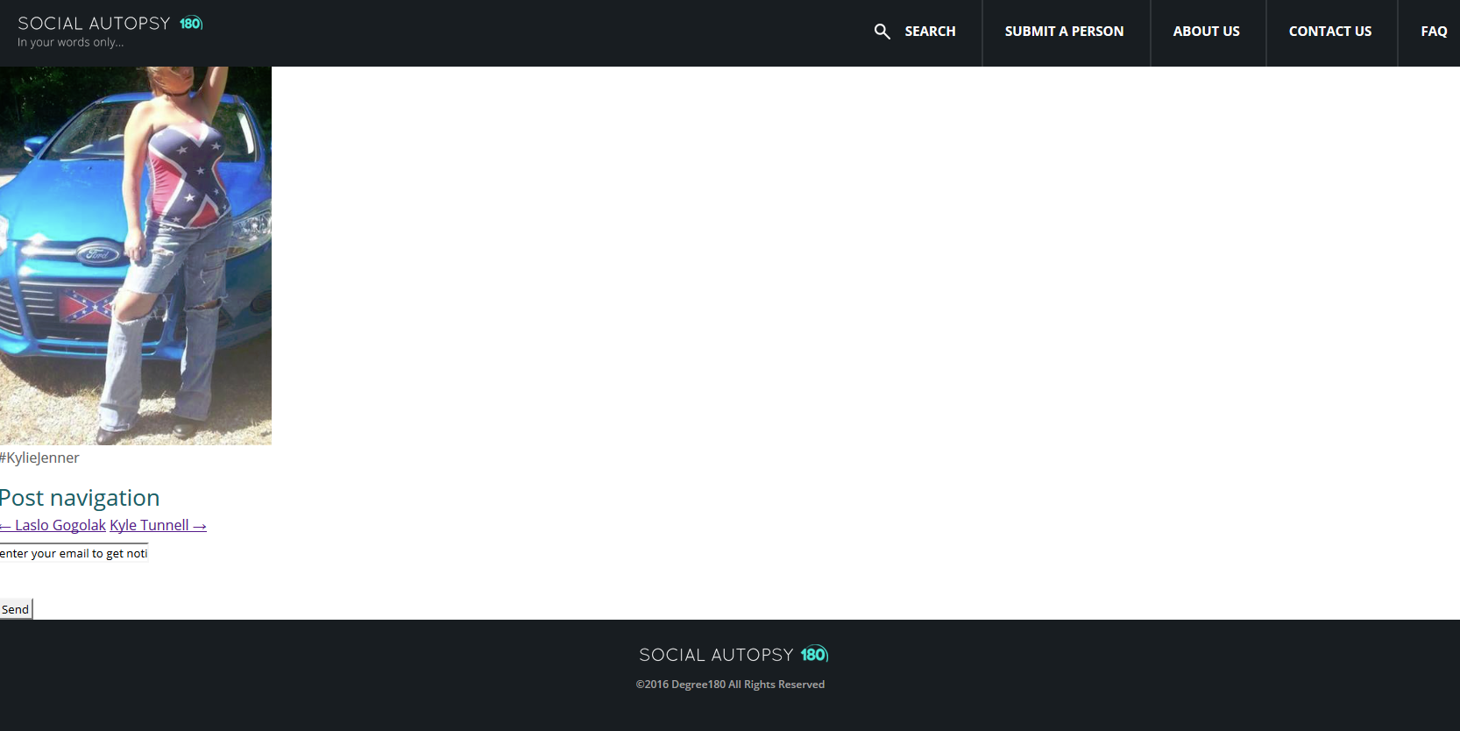This screenshot has width=1460, height=731.
Task: Click the teal 180 badge in header
Action: tap(191, 23)
